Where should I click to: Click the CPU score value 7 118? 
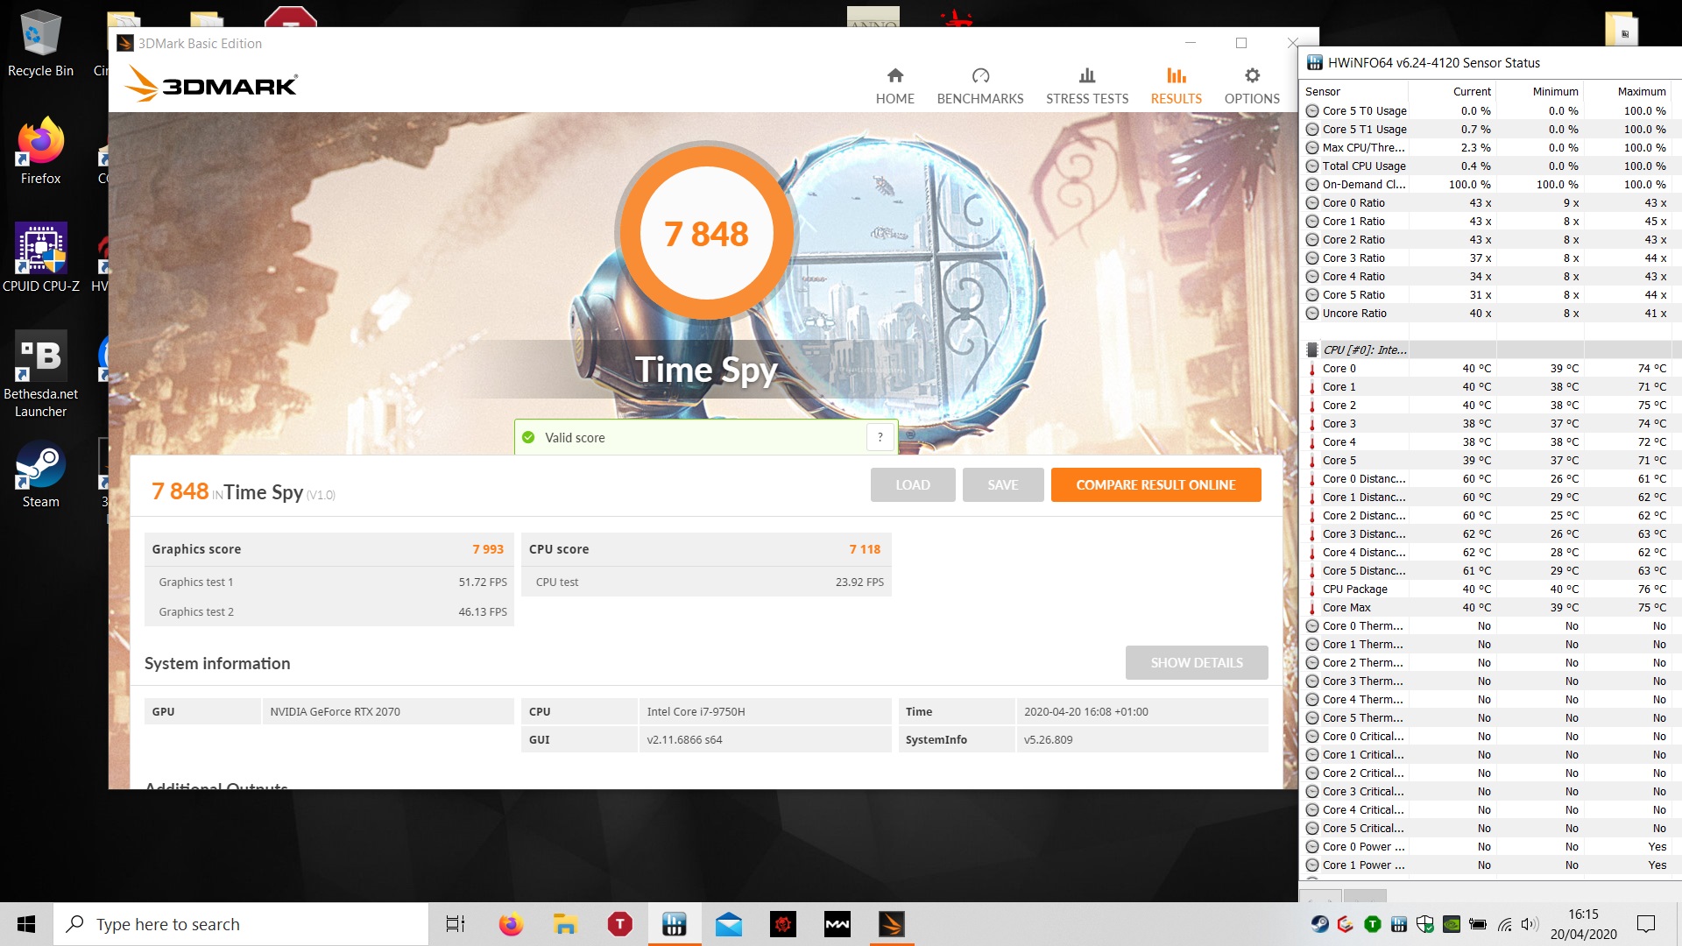pos(865,549)
